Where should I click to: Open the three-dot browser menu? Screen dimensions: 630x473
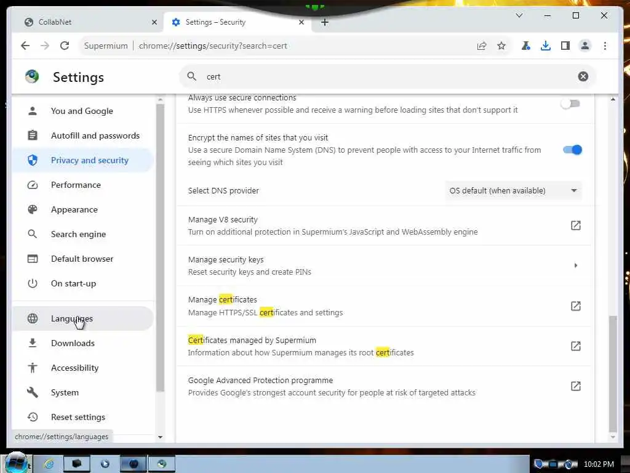(605, 46)
